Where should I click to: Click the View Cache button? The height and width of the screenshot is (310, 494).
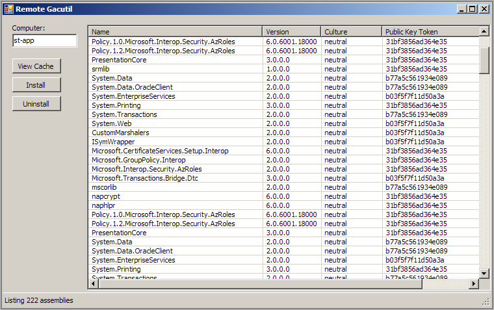click(36, 66)
